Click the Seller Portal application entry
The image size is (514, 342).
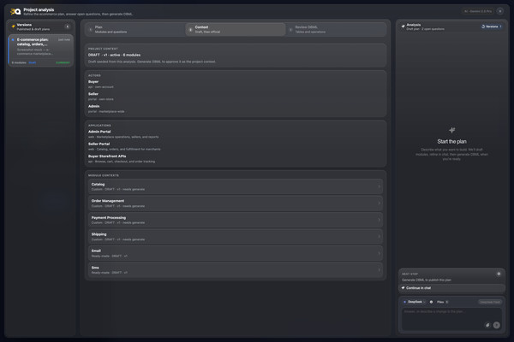(x=124, y=146)
